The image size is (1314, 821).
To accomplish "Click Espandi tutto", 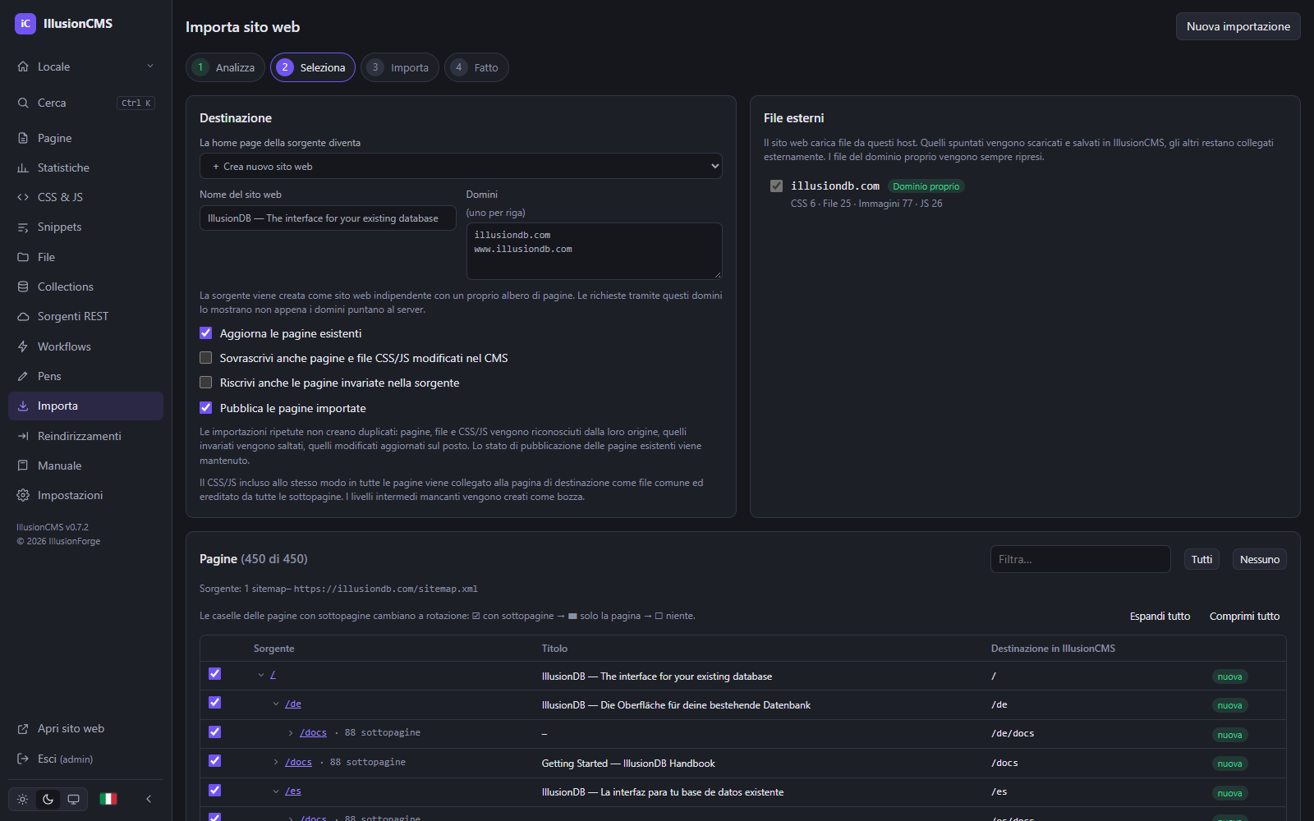I will (x=1160, y=616).
